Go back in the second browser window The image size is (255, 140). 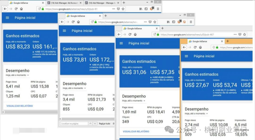pos(62,22)
